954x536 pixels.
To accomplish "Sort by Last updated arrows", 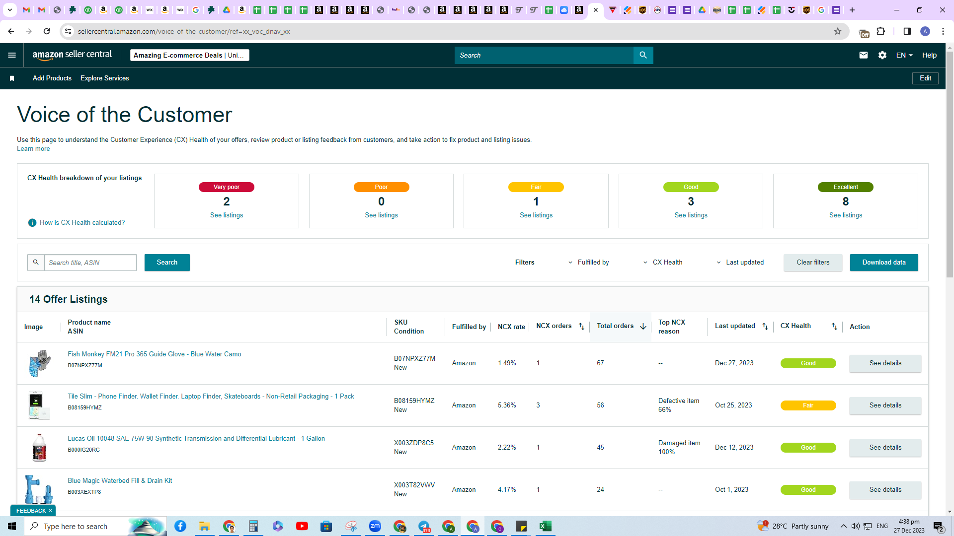I will coord(765,327).
